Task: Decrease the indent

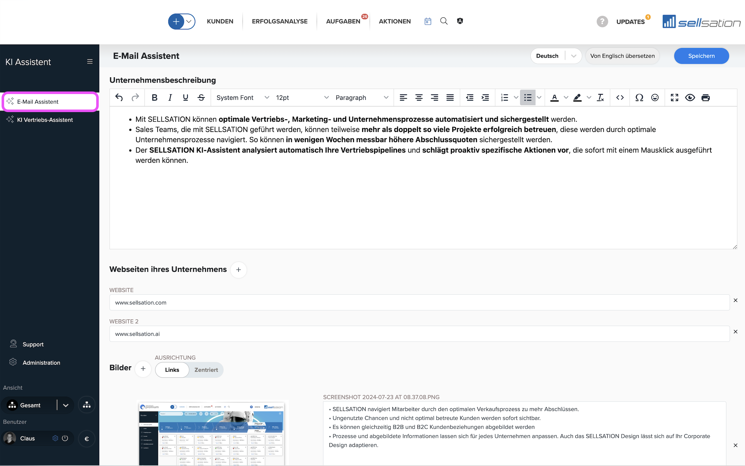Action: coord(470,98)
